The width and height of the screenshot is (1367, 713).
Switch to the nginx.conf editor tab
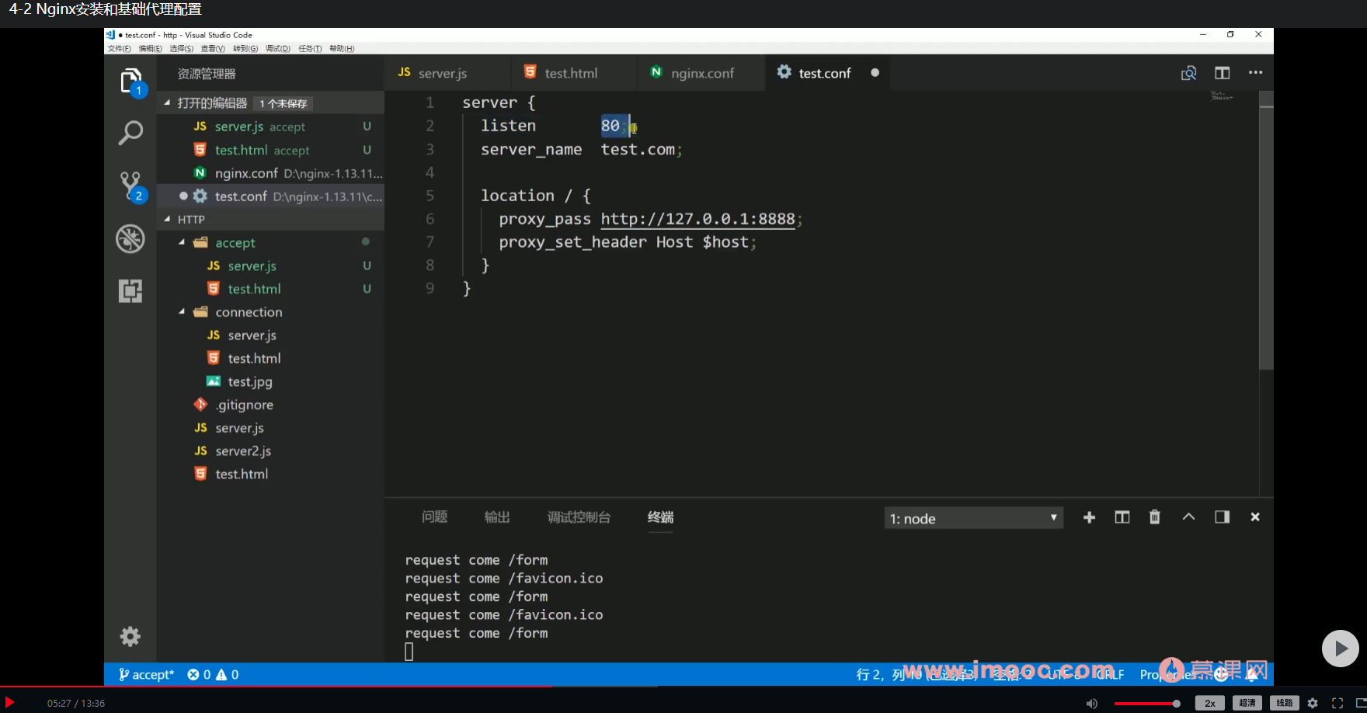click(701, 73)
